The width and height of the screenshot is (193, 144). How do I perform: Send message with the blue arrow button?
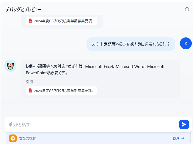pyautogui.click(x=184, y=124)
